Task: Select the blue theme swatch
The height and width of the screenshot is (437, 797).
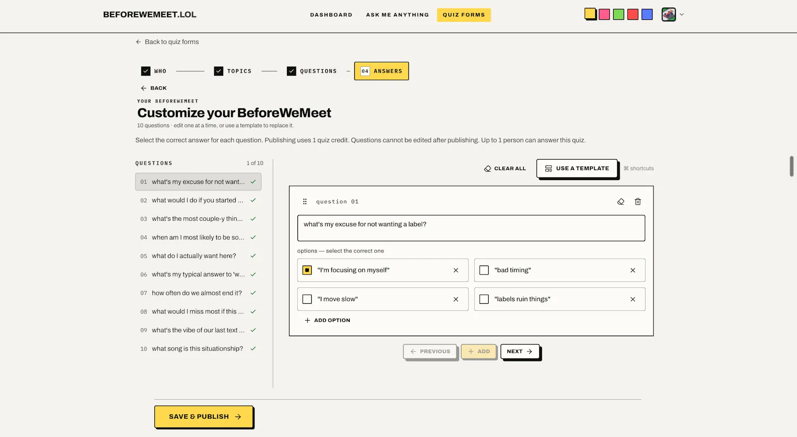Action: [647, 14]
